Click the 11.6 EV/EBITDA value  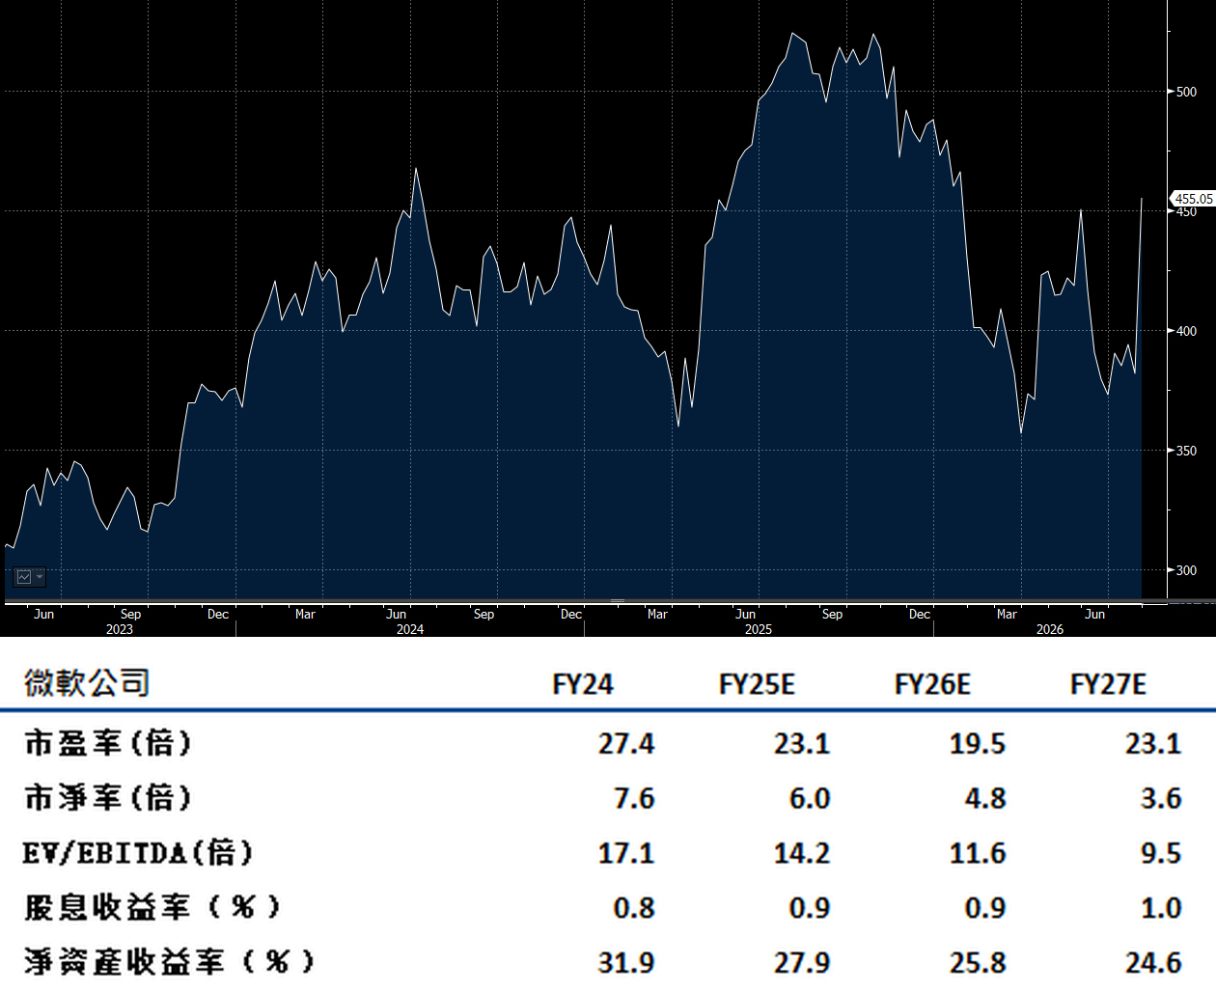(978, 854)
